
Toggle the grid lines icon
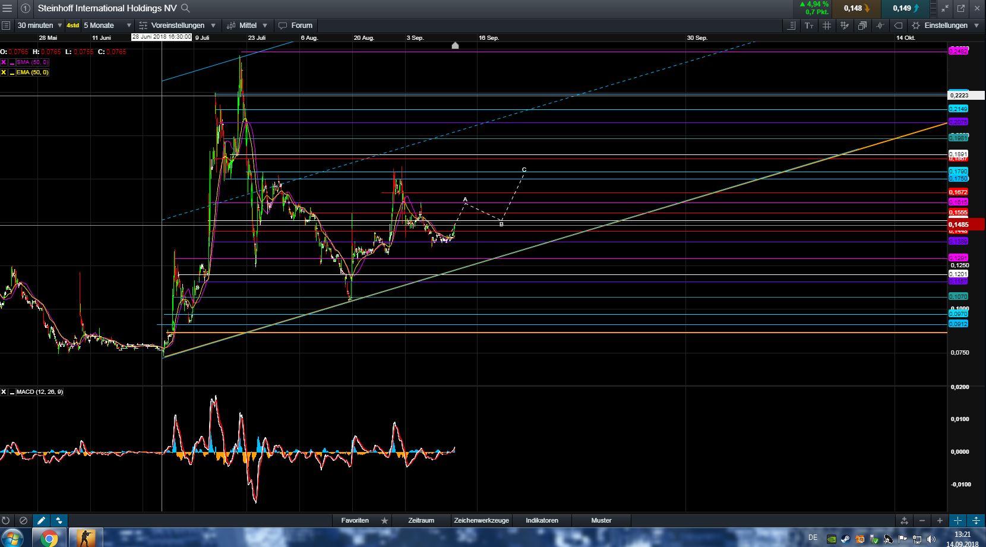tap(826, 26)
